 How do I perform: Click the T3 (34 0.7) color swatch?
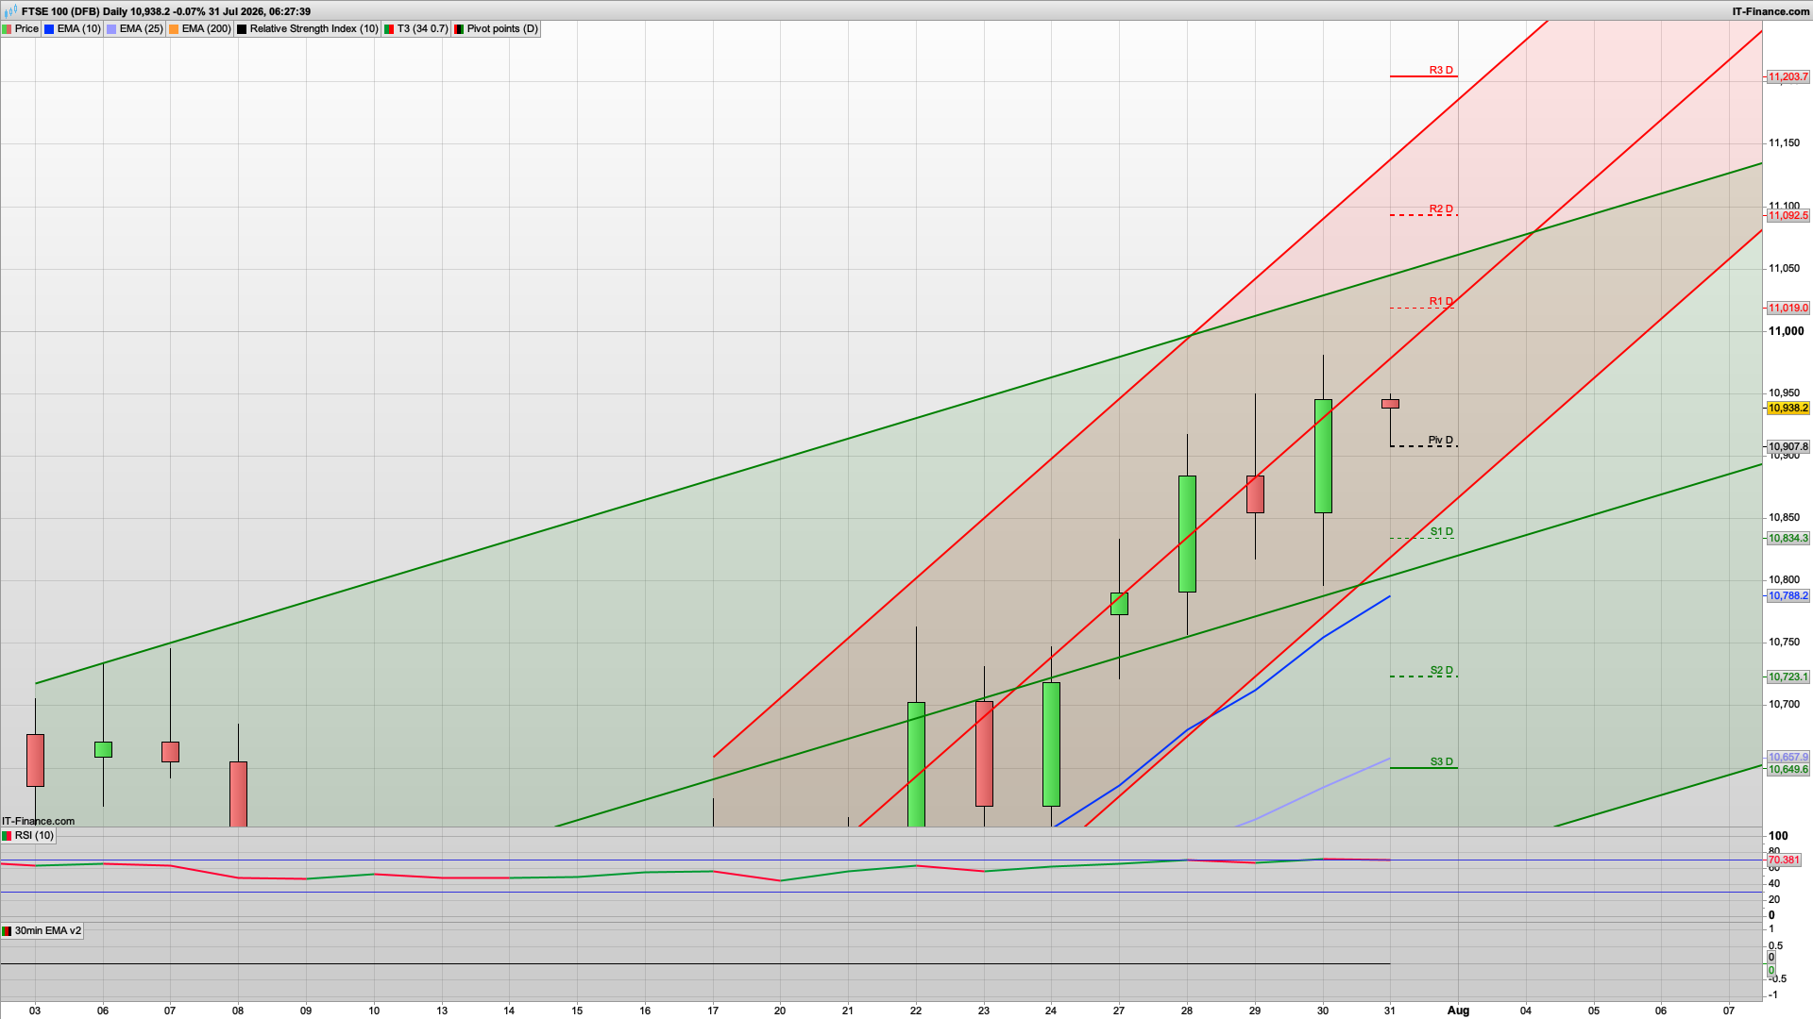(x=389, y=29)
